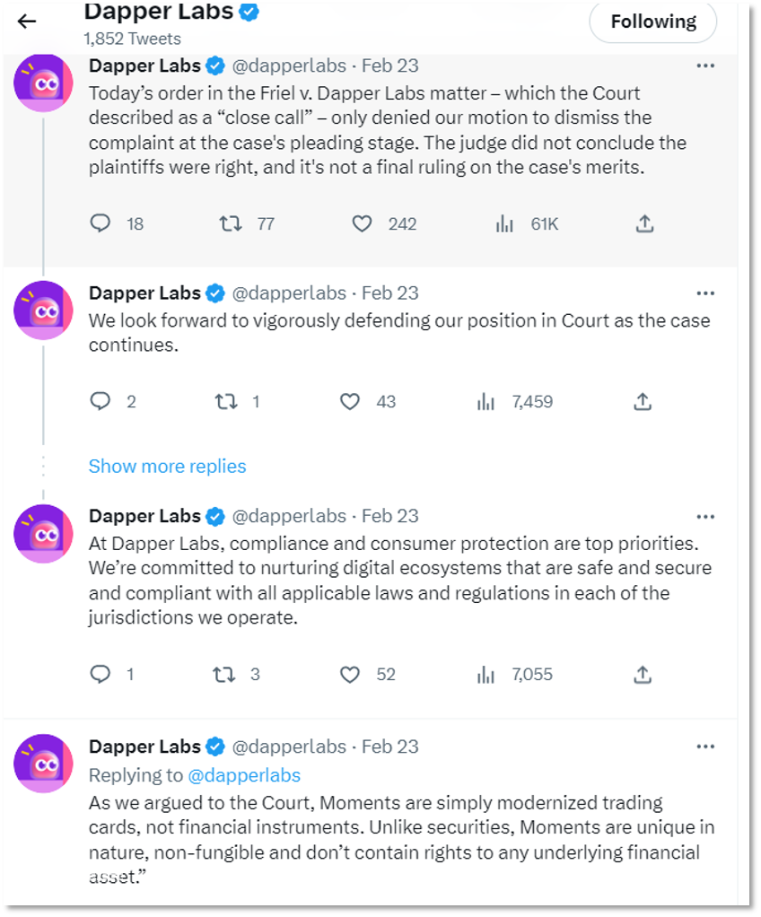Viewport: 761px width, 917px height.
Task: Like the Friel v. Dapper Labs tweet
Action: coord(362,224)
